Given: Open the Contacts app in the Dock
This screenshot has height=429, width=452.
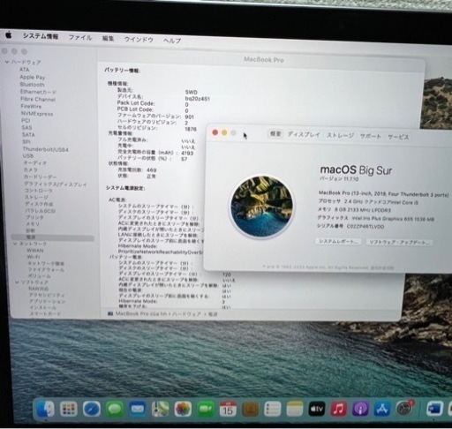Looking at the screenshot, I should click(x=251, y=409).
